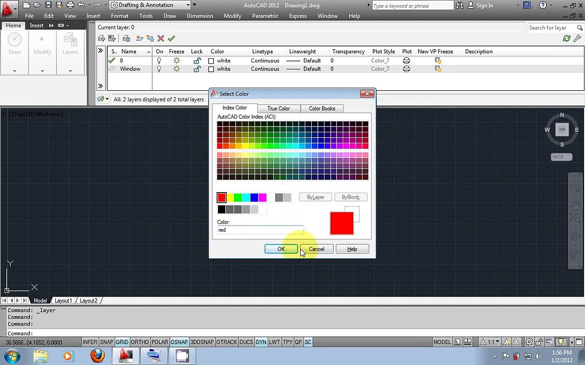
Task: Click the ByBlock button
Action: point(351,197)
